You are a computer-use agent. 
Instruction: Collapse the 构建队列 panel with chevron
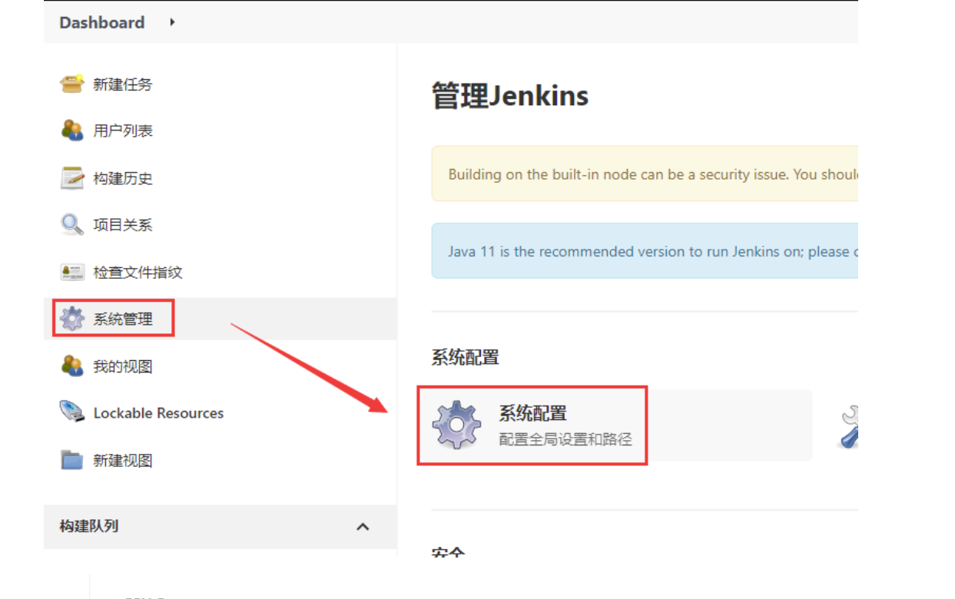pyautogui.click(x=363, y=527)
